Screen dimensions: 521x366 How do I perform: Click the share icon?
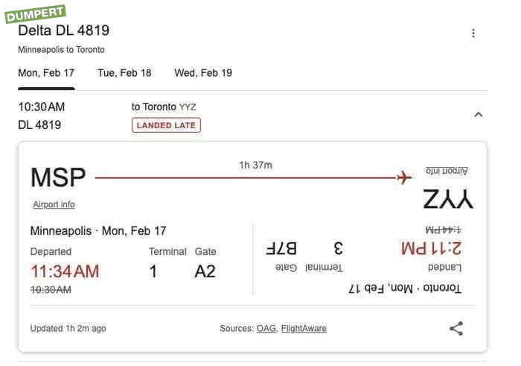pyautogui.click(x=456, y=328)
